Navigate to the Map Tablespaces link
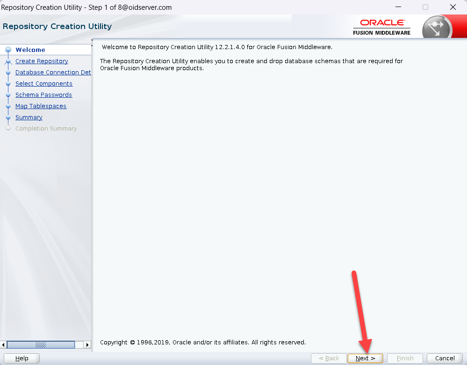 (x=41, y=106)
